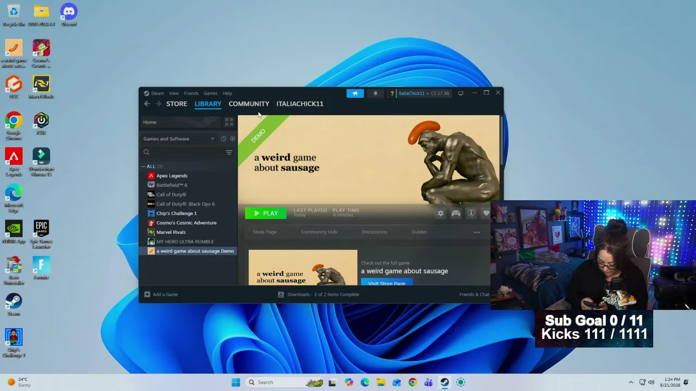Add game to favorites heart icon
This screenshot has width=696, height=391.
[486, 213]
